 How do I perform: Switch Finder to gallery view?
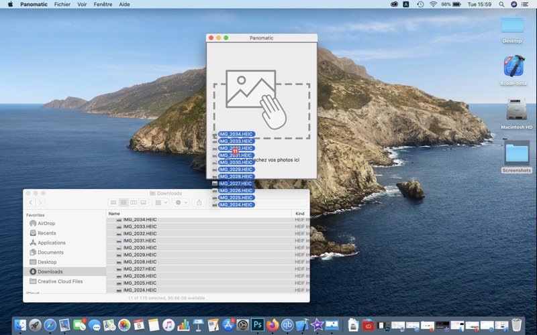[143, 202]
